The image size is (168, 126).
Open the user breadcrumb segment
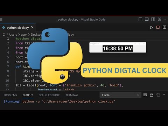coord(24,35)
